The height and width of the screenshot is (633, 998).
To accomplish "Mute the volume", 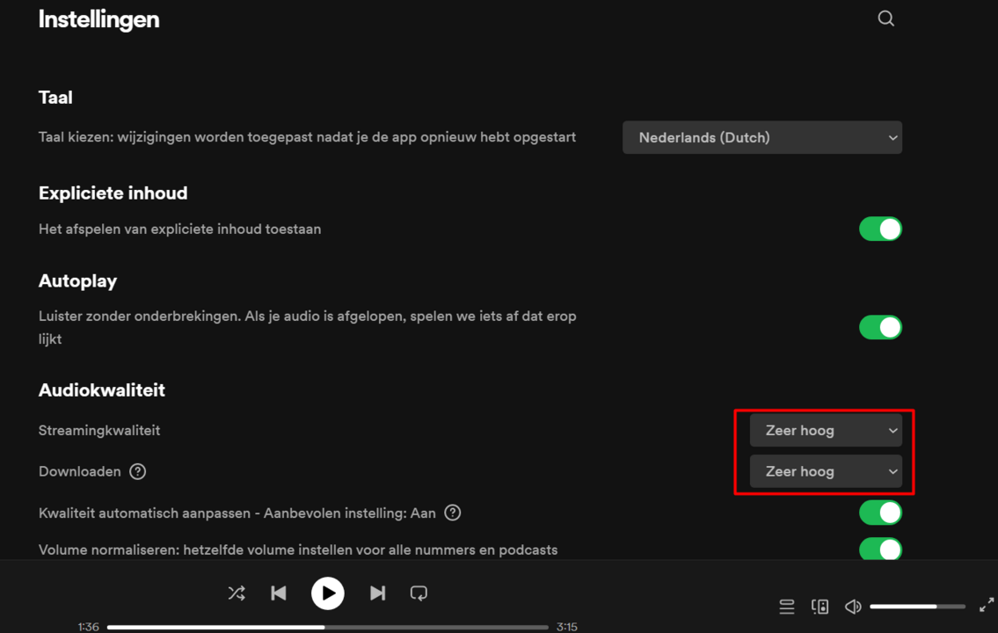I will pos(852,606).
